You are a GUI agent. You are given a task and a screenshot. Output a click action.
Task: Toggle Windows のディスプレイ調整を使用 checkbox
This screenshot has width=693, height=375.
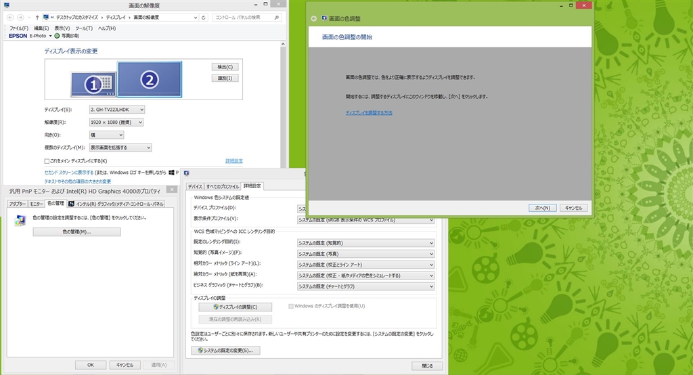click(291, 306)
